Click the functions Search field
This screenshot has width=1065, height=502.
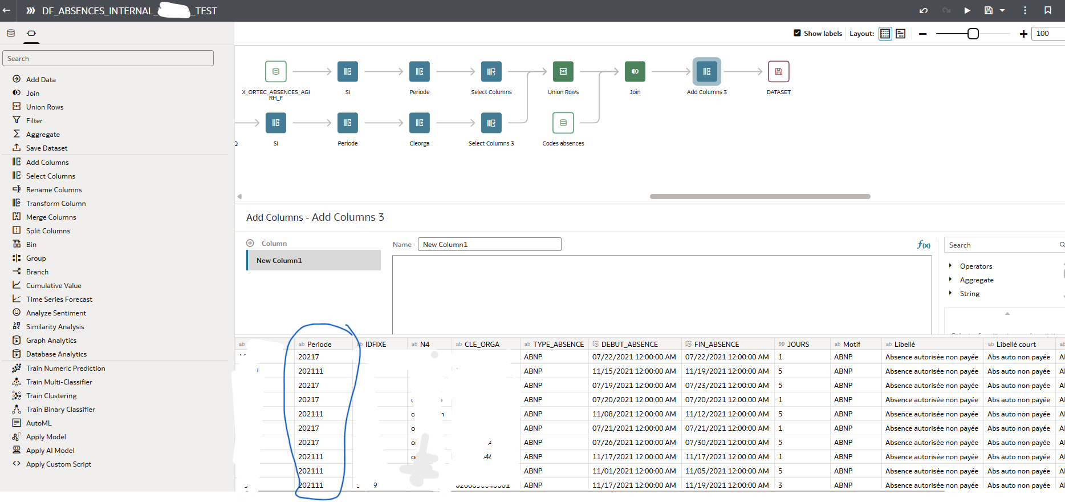coord(1005,245)
